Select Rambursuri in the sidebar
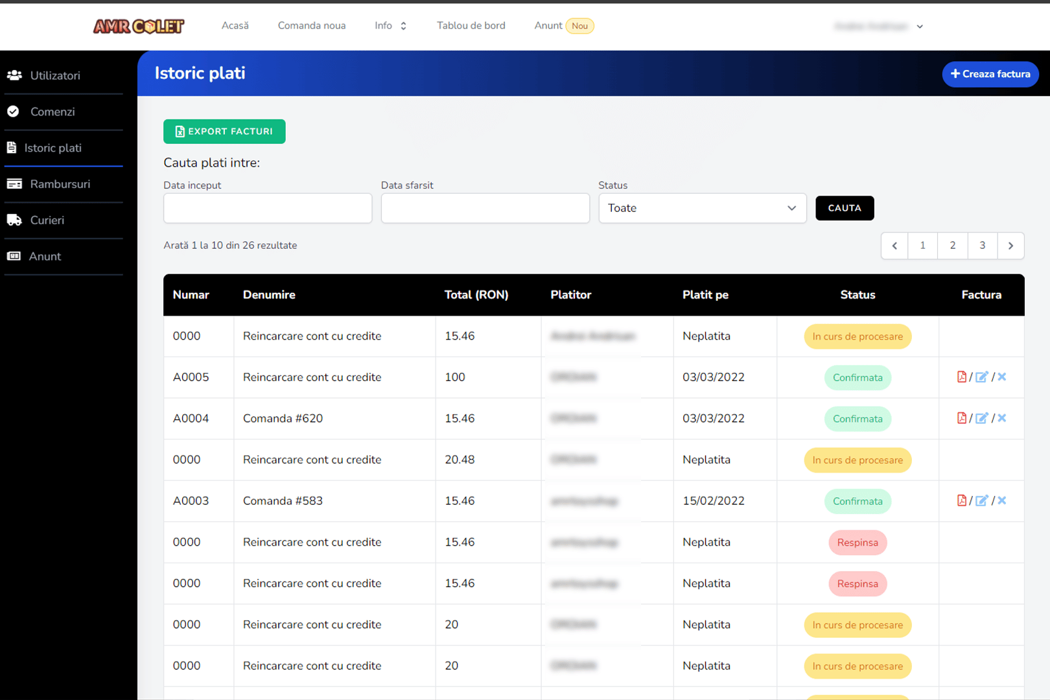 click(60, 184)
